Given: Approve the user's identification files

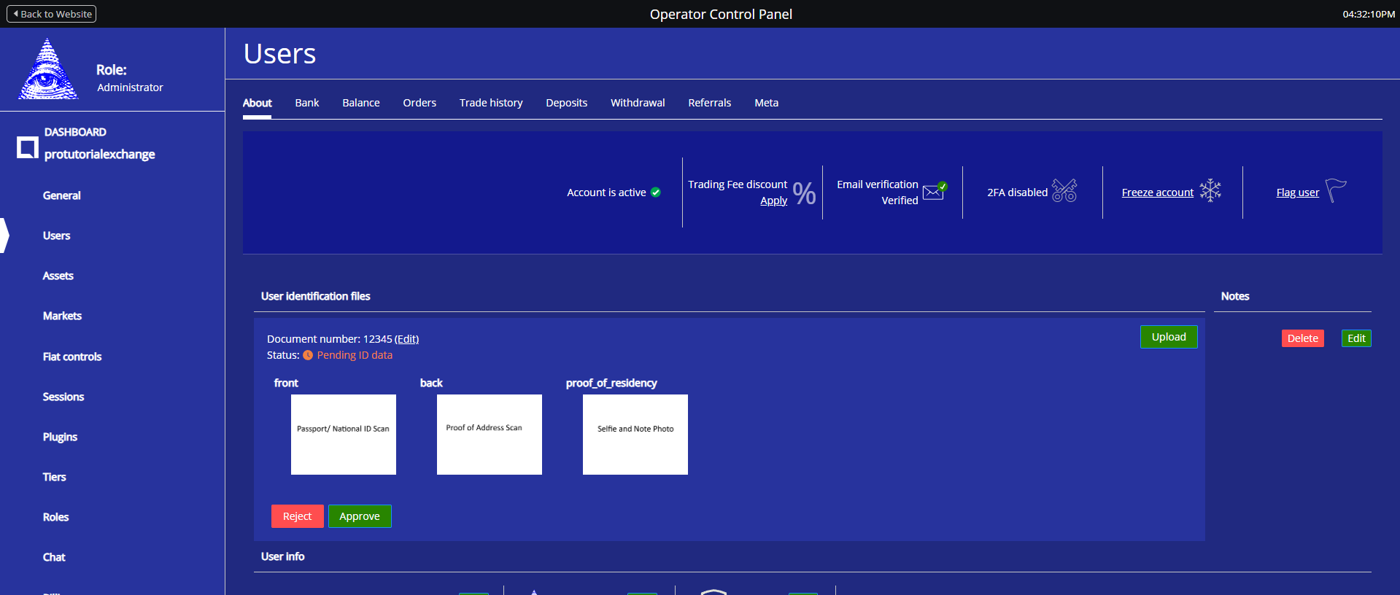Looking at the screenshot, I should pyautogui.click(x=360, y=516).
